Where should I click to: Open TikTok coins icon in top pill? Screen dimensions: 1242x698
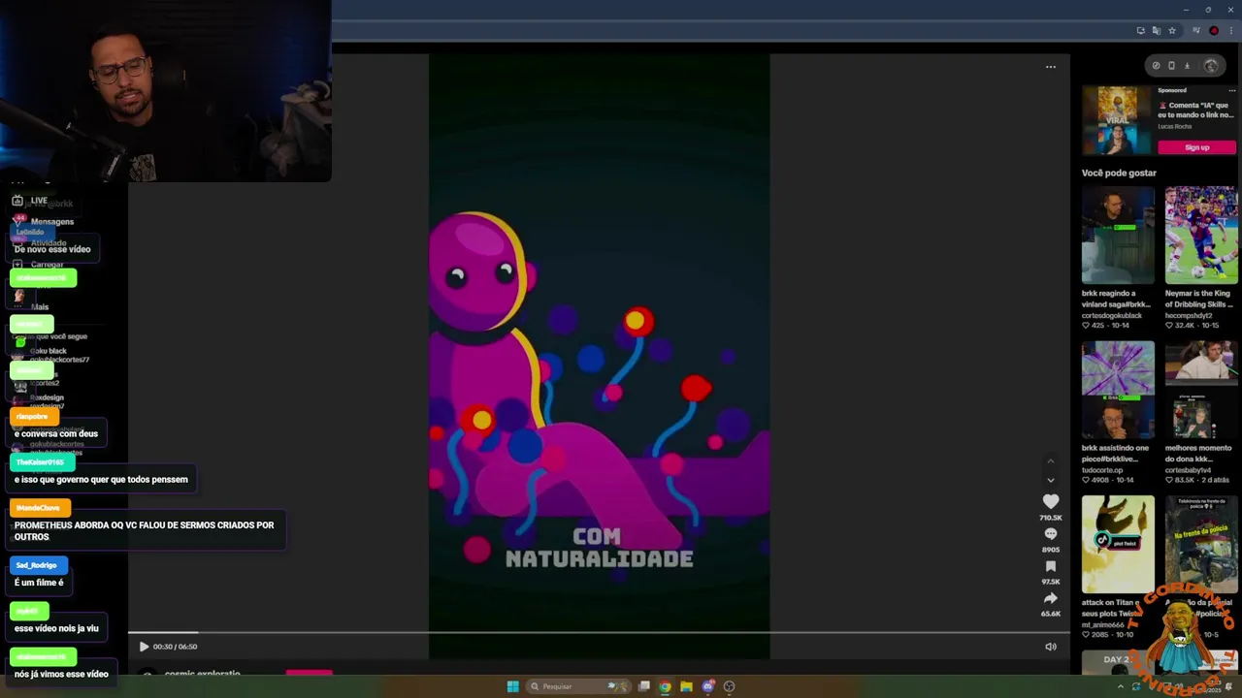point(1156,66)
